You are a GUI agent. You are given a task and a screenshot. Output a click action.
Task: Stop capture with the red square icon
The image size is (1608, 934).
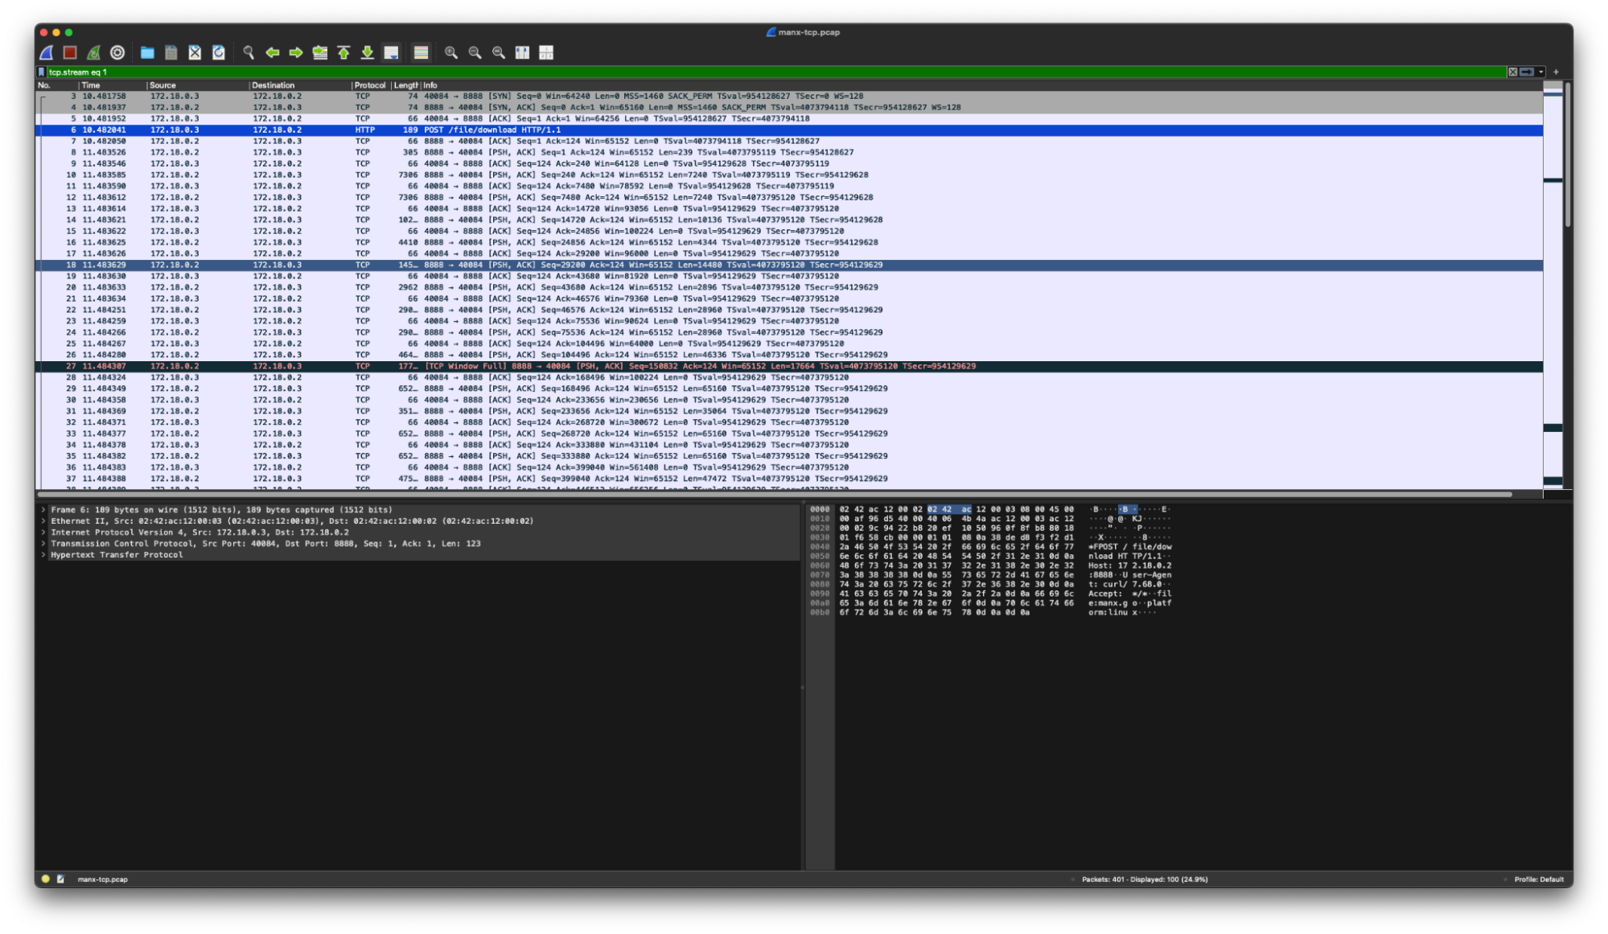pos(70,52)
